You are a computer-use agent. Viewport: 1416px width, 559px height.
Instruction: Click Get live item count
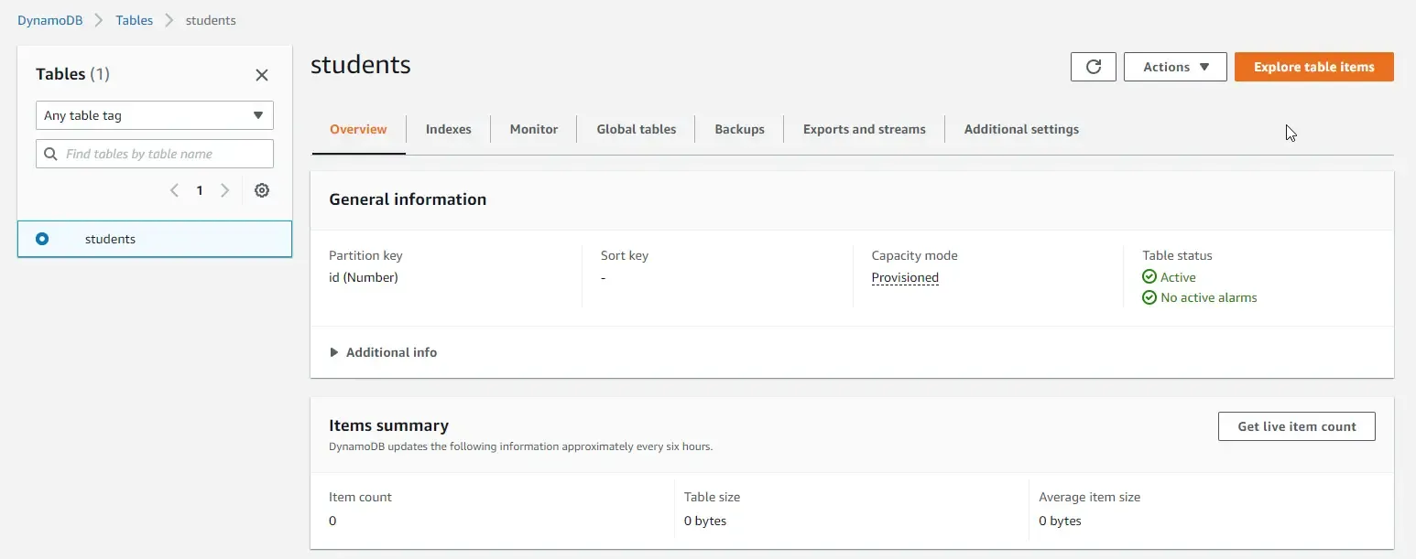(x=1296, y=426)
